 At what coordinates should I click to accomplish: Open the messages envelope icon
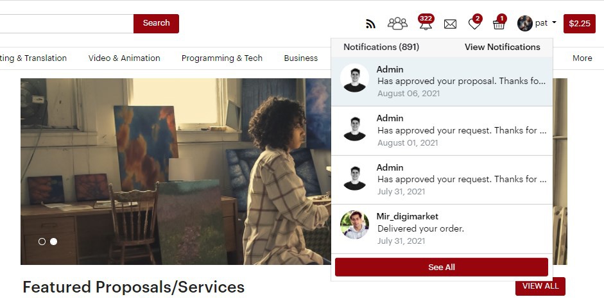(450, 24)
